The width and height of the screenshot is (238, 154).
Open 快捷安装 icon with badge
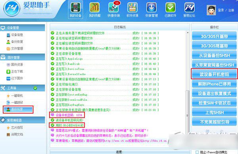coord(114,10)
